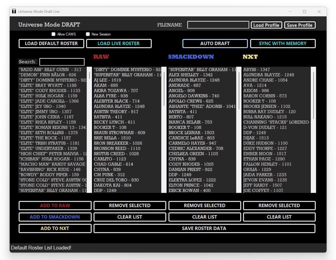Focus the FILENAME input field
Image resolution: width=336 pixels, height=260 pixels.
coord(218,25)
